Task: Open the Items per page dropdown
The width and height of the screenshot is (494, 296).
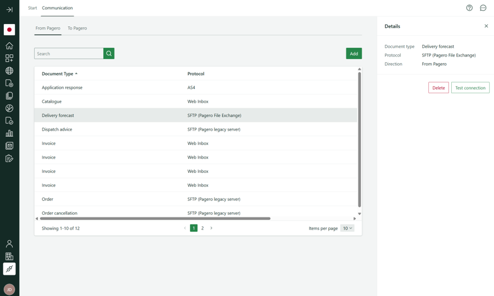Action: (x=347, y=228)
